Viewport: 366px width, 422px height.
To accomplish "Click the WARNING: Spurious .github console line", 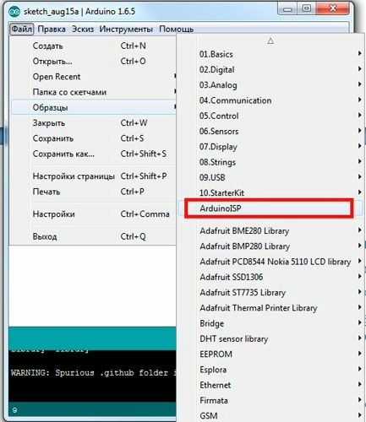I will click(94, 373).
